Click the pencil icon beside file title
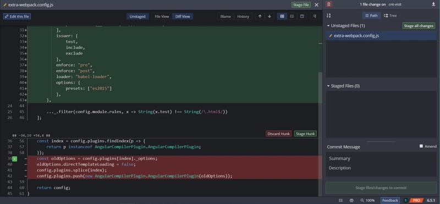 pos(5,5)
